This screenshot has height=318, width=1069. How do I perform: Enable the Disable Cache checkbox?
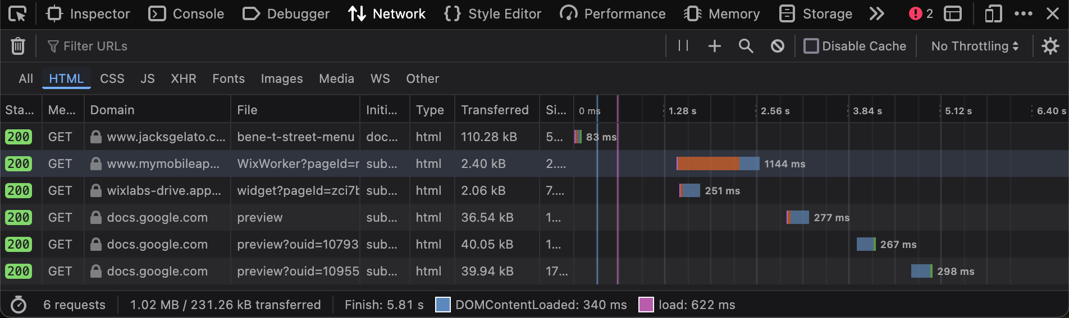pos(811,46)
